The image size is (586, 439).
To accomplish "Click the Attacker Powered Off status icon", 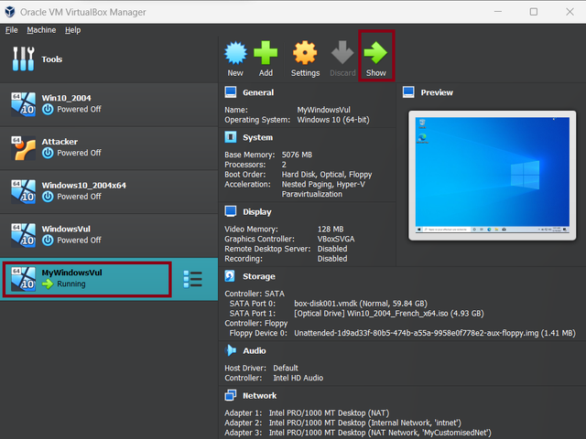I will [x=48, y=153].
